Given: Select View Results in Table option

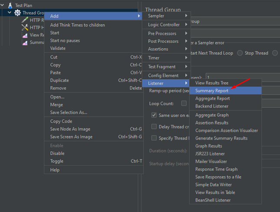Looking at the screenshot, I should click(215, 192).
